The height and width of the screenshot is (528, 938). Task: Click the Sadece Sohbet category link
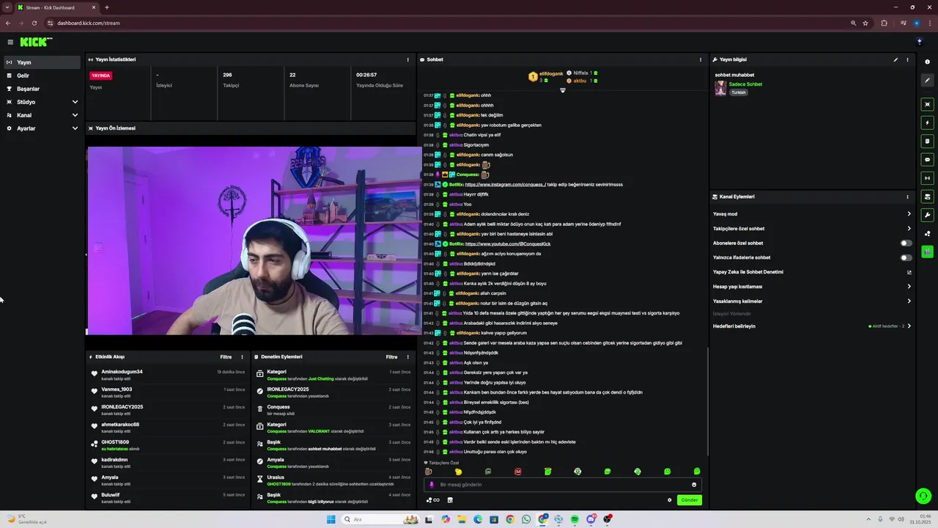745,84
